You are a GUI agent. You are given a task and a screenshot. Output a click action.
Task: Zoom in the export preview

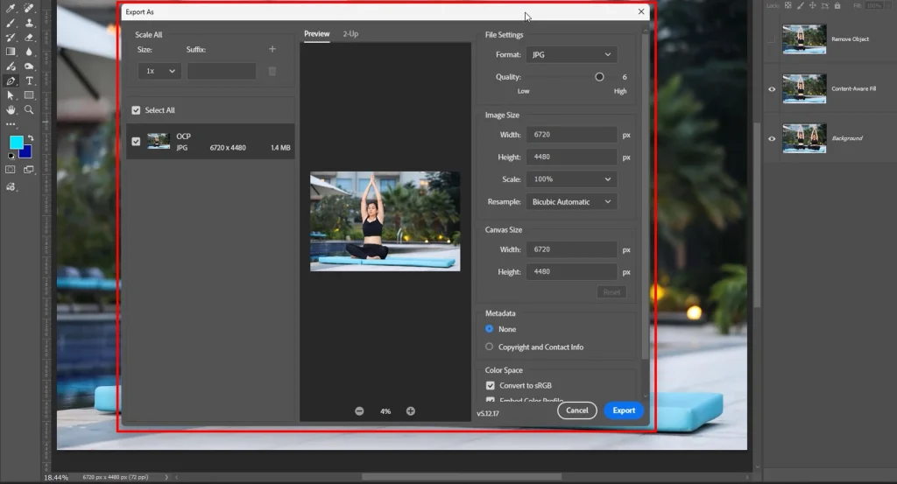[411, 410]
